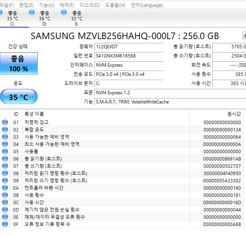246x236 pixels.
Task: Click status orb for 0D 예기치 않은 전원 손실 횟수
Action: coord(5,210)
